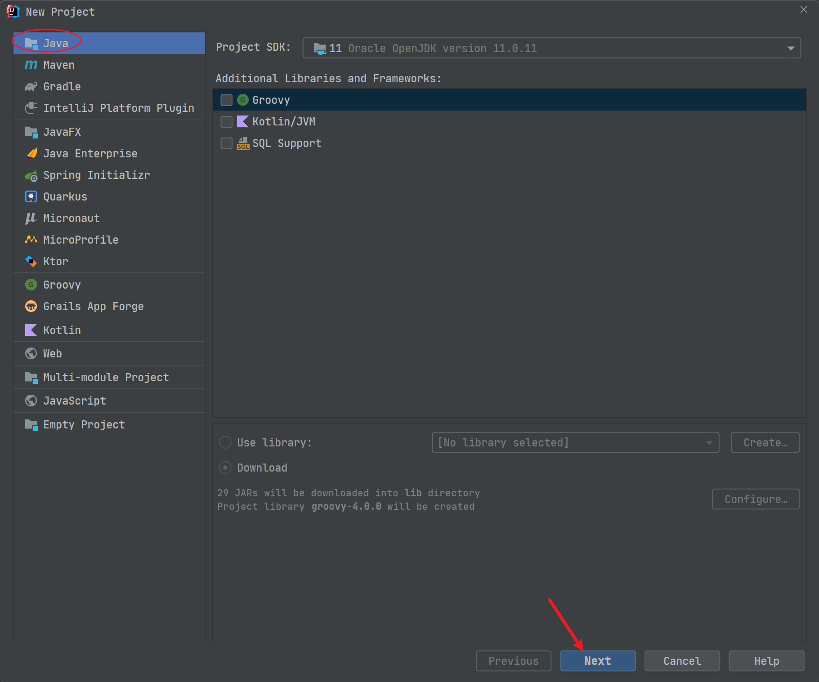
Task: Select the SQL Support row label
Action: click(x=287, y=143)
